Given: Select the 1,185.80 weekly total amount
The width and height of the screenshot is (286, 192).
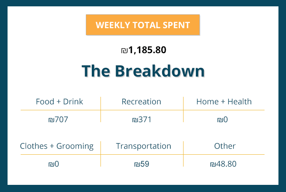Looking at the screenshot, I should click(x=147, y=50).
